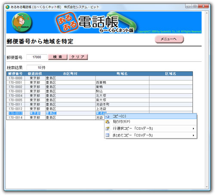Click the 上池袋 town name cell

(x=122, y=109)
